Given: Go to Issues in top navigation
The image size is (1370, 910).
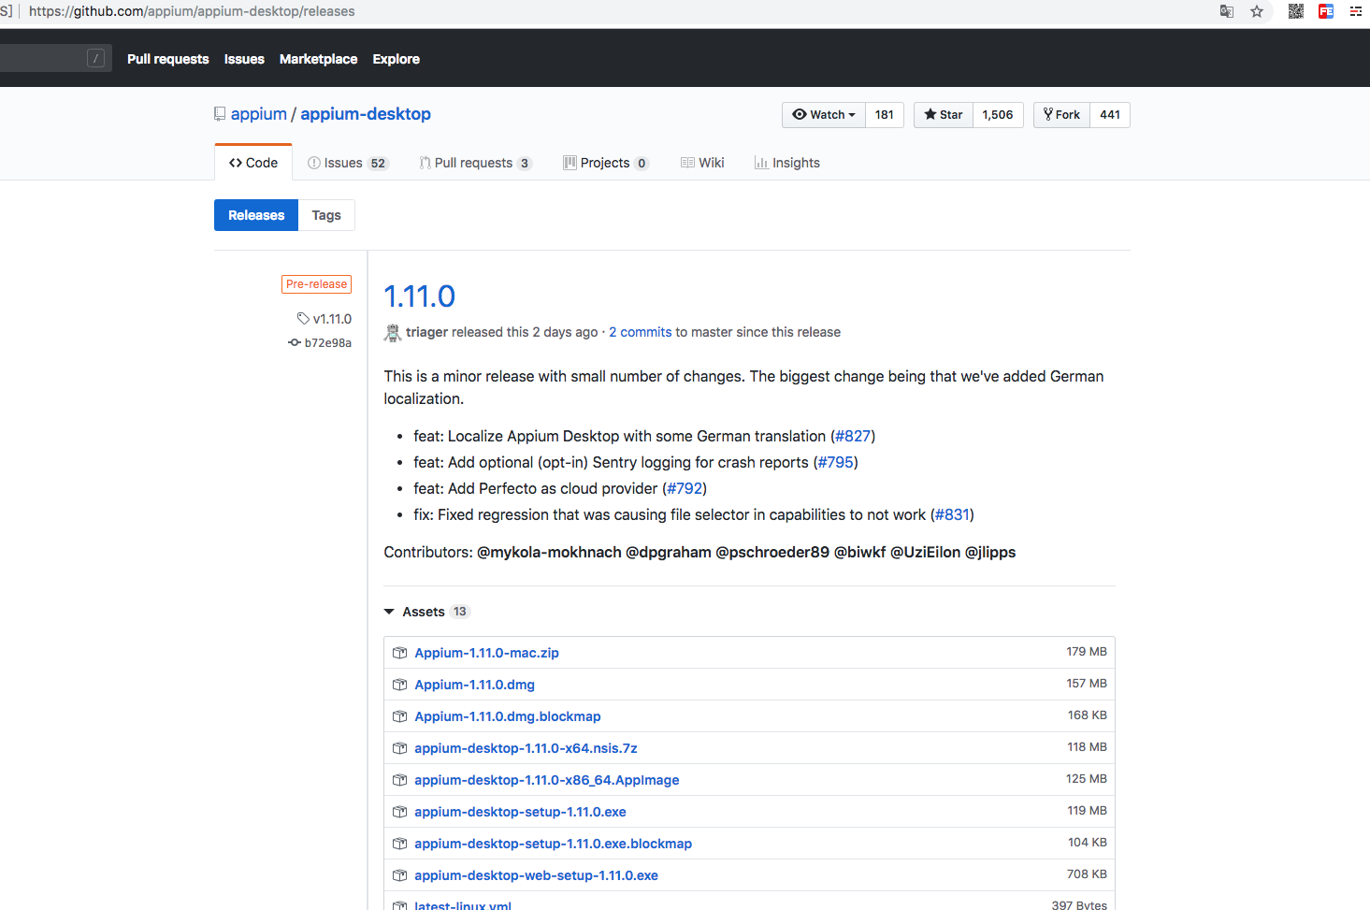Looking at the screenshot, I should 244,59.
